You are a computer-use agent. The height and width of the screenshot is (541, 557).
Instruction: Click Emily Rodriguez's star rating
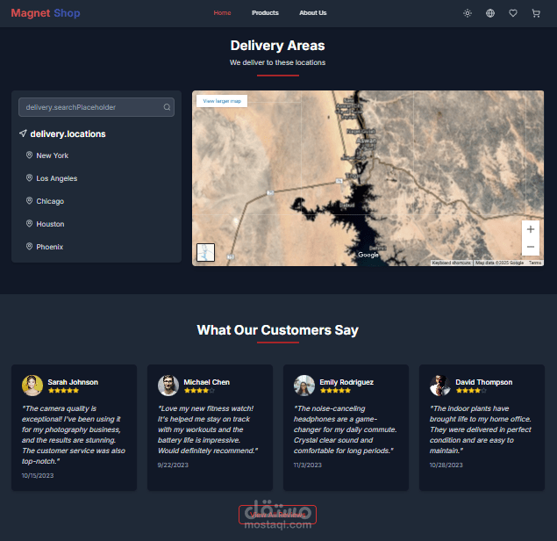[x=335, y=391]
